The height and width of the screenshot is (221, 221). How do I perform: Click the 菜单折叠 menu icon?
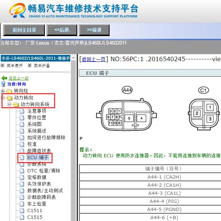click(29, 66)
